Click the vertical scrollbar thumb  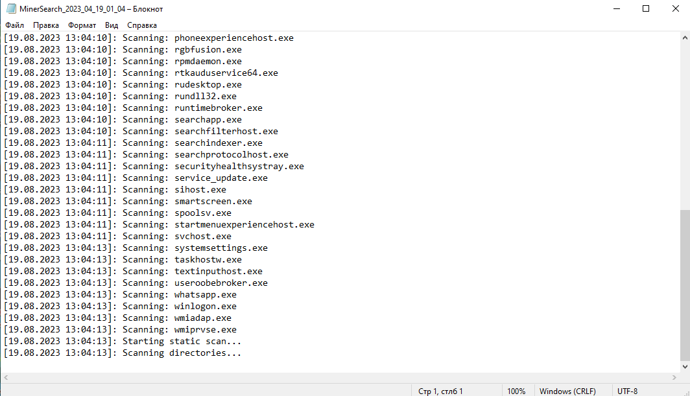684,285
